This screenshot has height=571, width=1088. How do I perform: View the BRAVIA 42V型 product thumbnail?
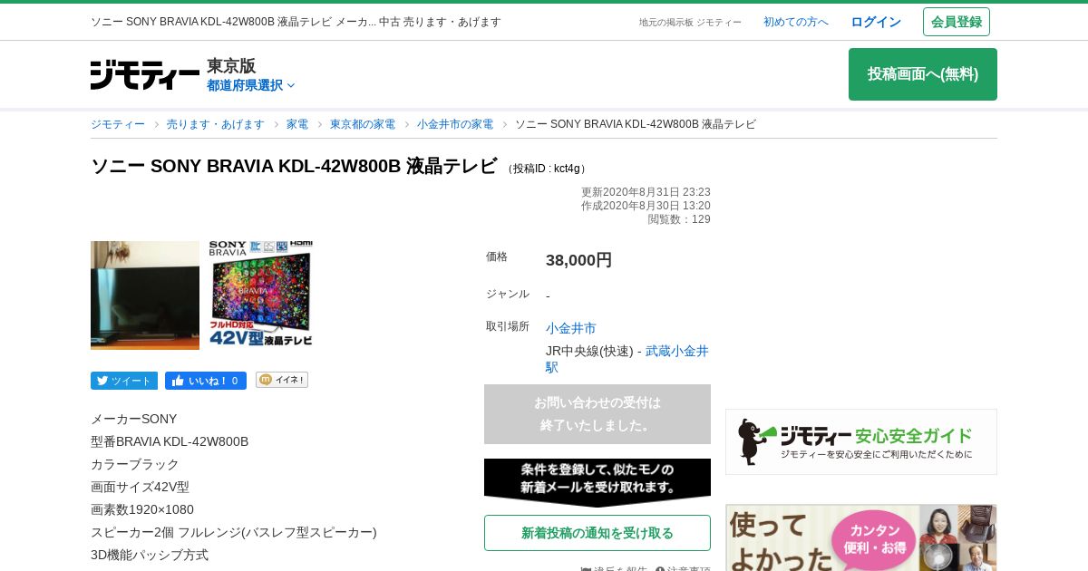[x=261, y=294]
